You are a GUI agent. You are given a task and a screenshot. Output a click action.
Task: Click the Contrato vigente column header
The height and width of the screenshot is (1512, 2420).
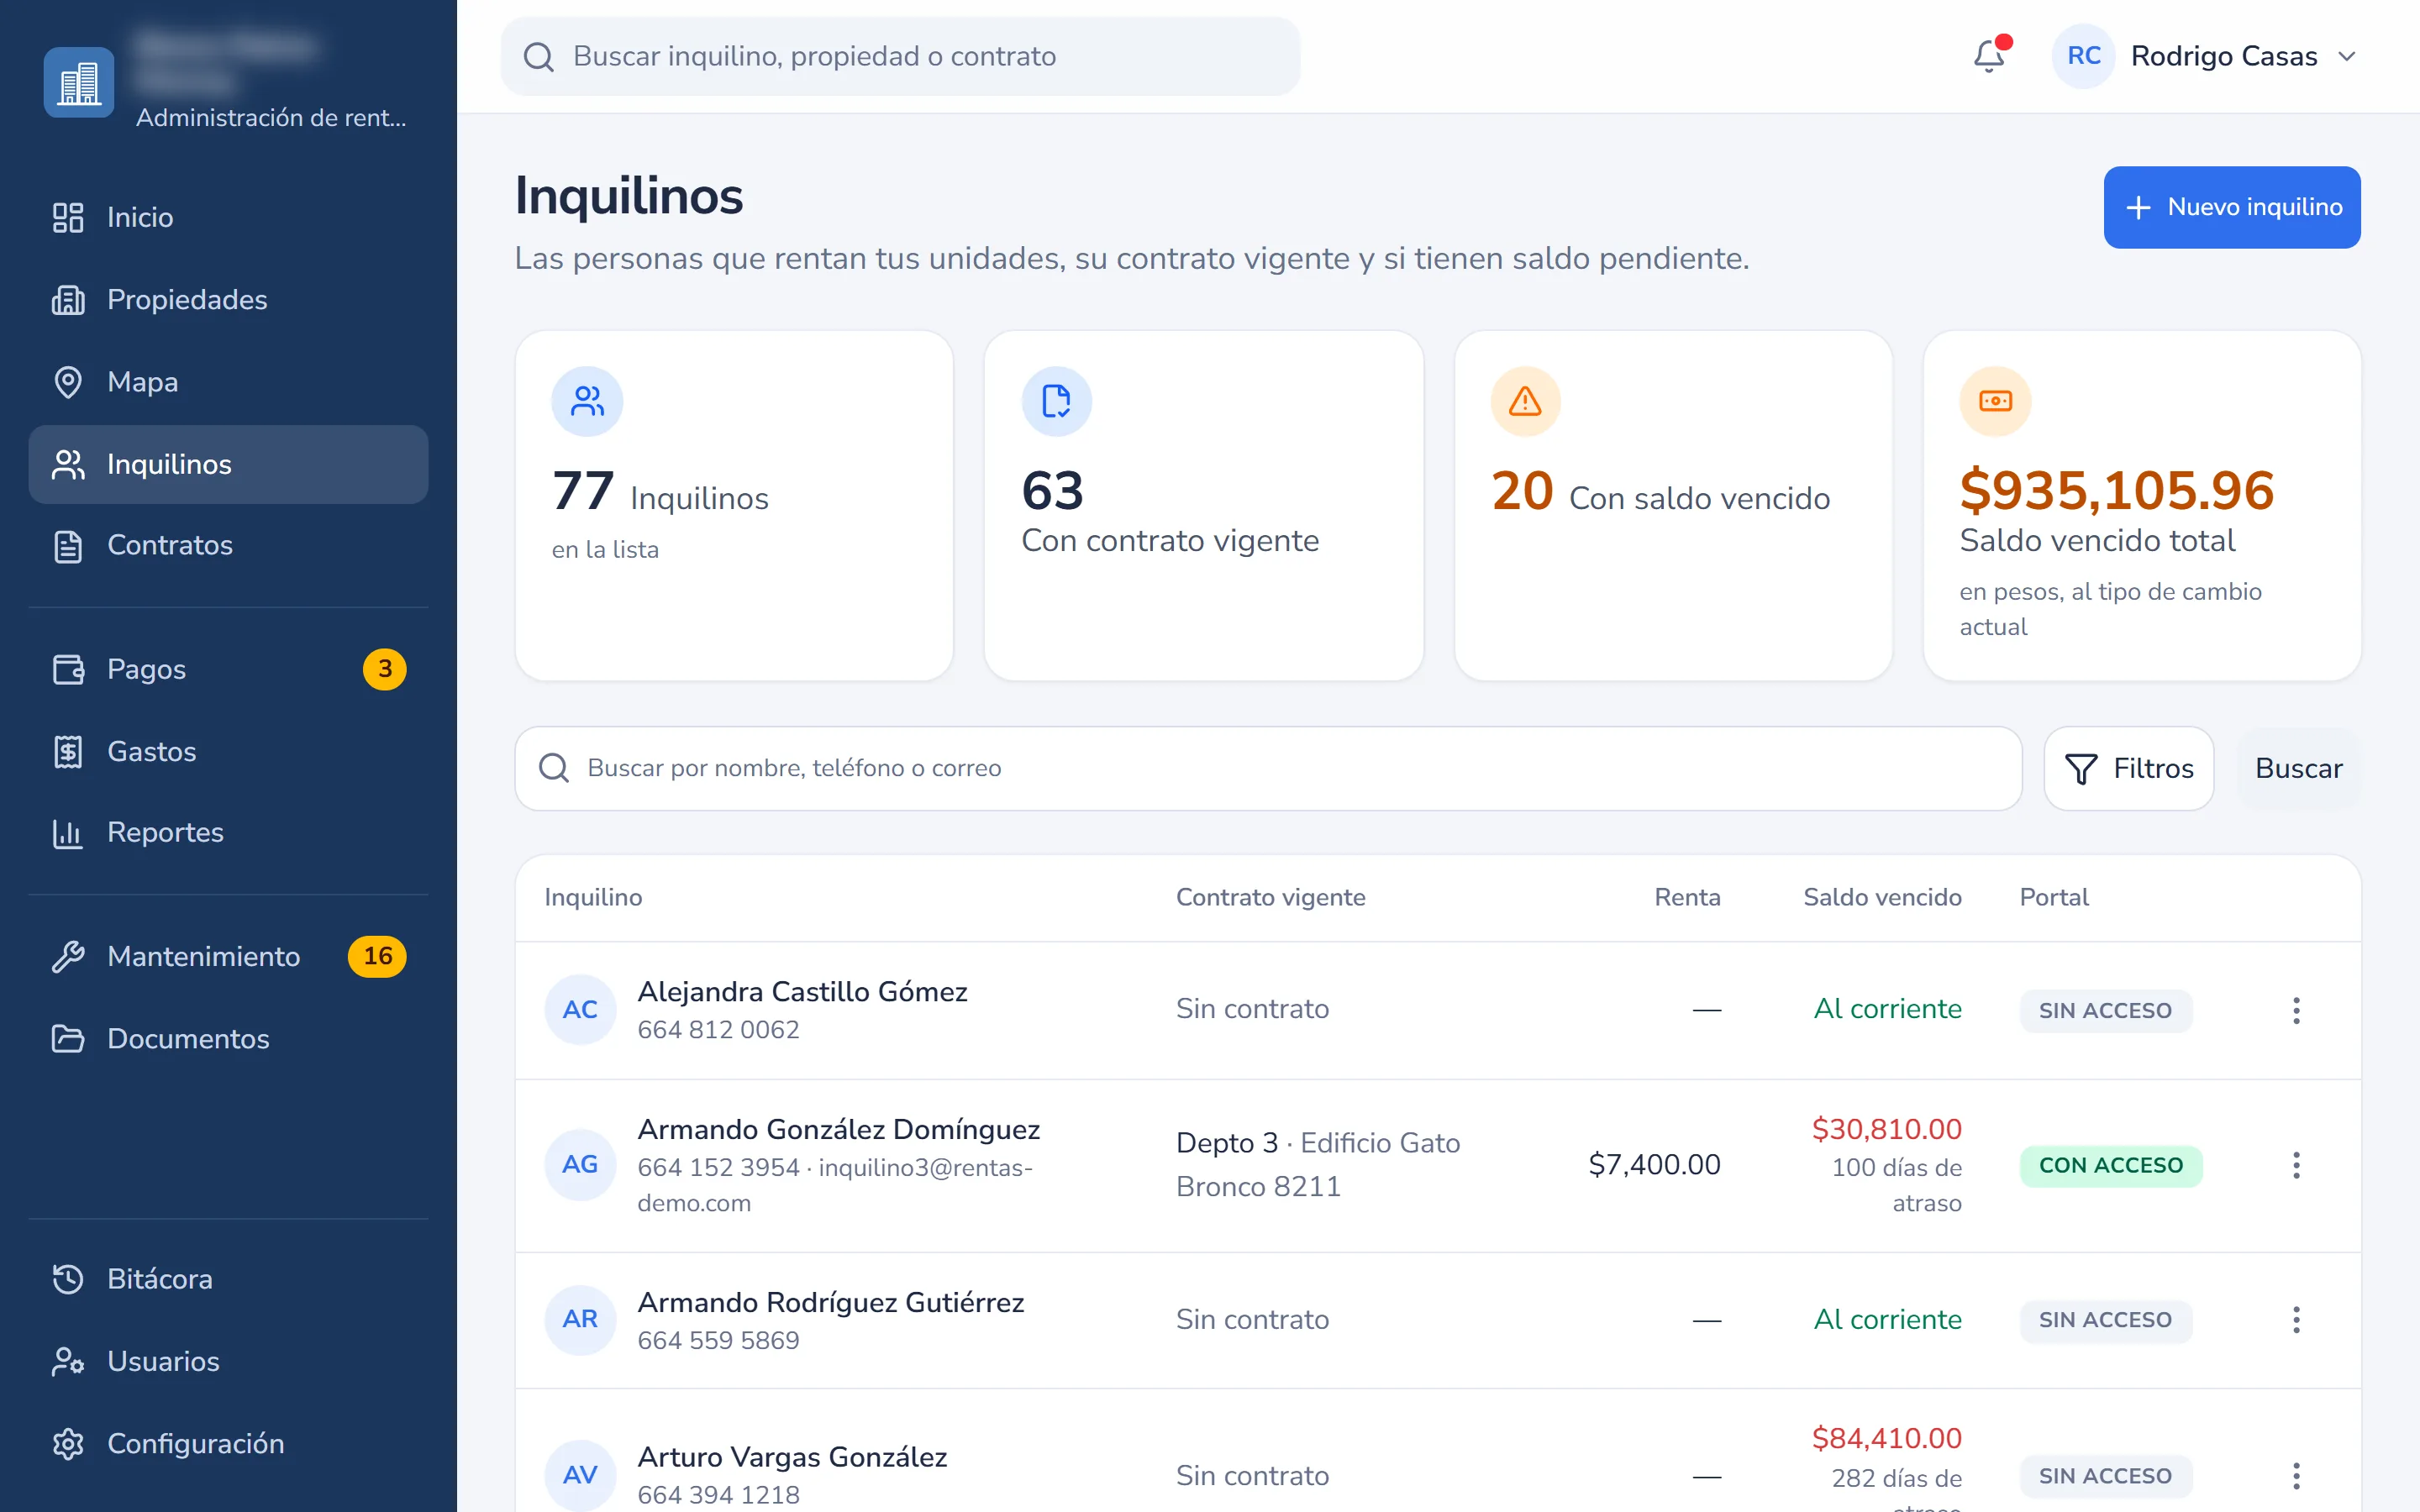[1270, 897]
